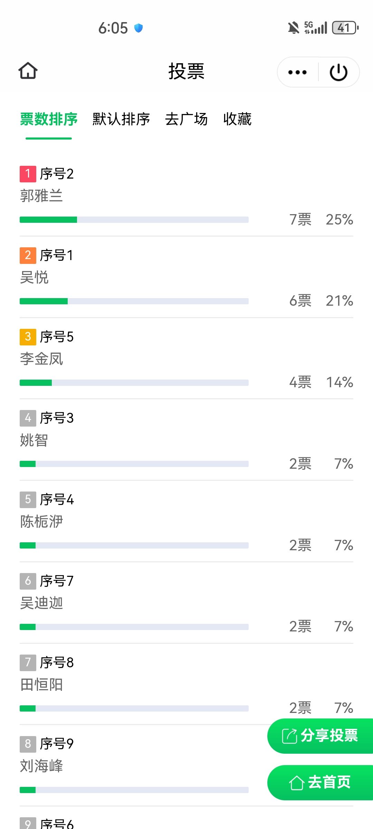Tap the power close mini-program icon
The image size is (373, 829).
pos(338,72)
